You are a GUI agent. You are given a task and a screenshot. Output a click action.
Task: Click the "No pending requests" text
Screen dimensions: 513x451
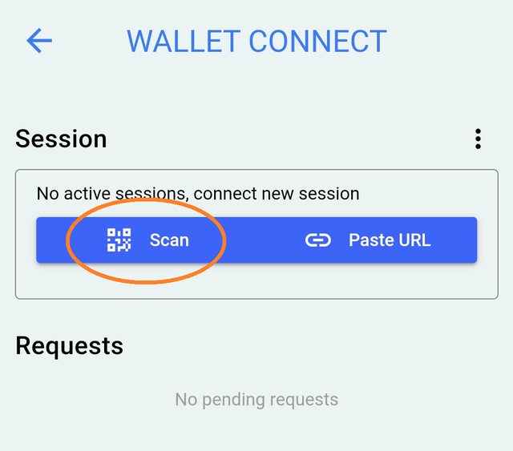pyautogui.click(x=256, y=399)
